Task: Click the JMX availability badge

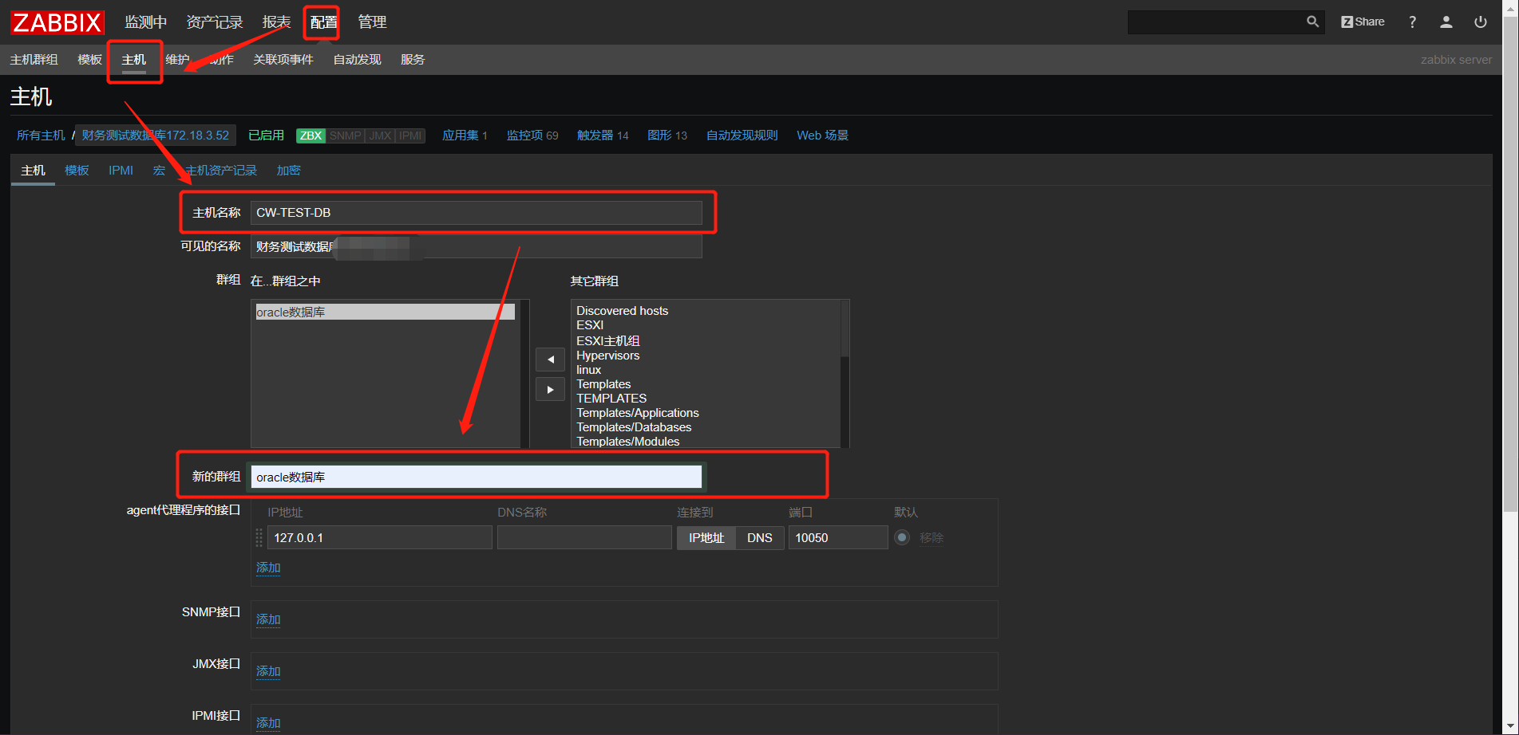Action: point(380,136)
